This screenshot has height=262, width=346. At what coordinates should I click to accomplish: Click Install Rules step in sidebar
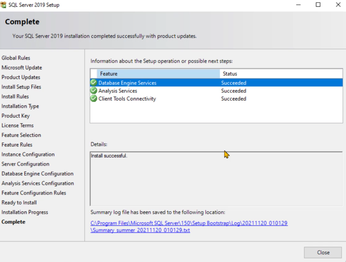(15, 96)
